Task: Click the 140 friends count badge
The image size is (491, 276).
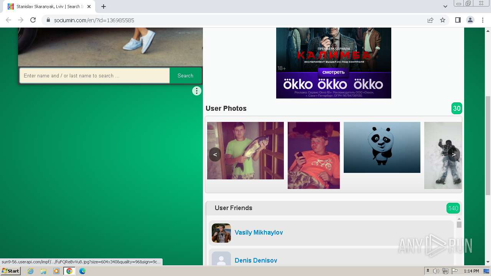Action: coord(453,208)
